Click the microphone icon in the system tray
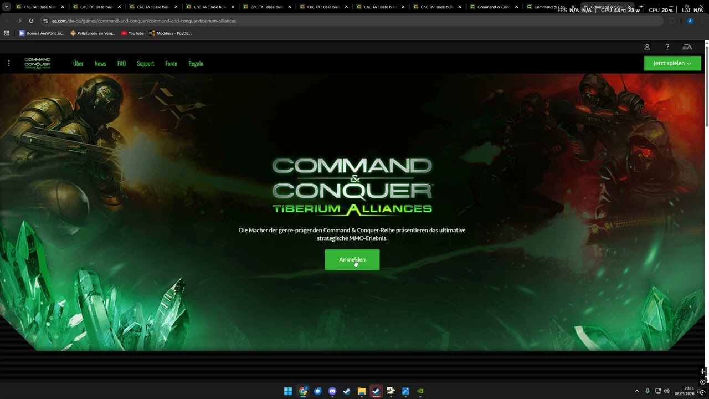The width and height of the screenshot is (709, 399). click(647, 391)
